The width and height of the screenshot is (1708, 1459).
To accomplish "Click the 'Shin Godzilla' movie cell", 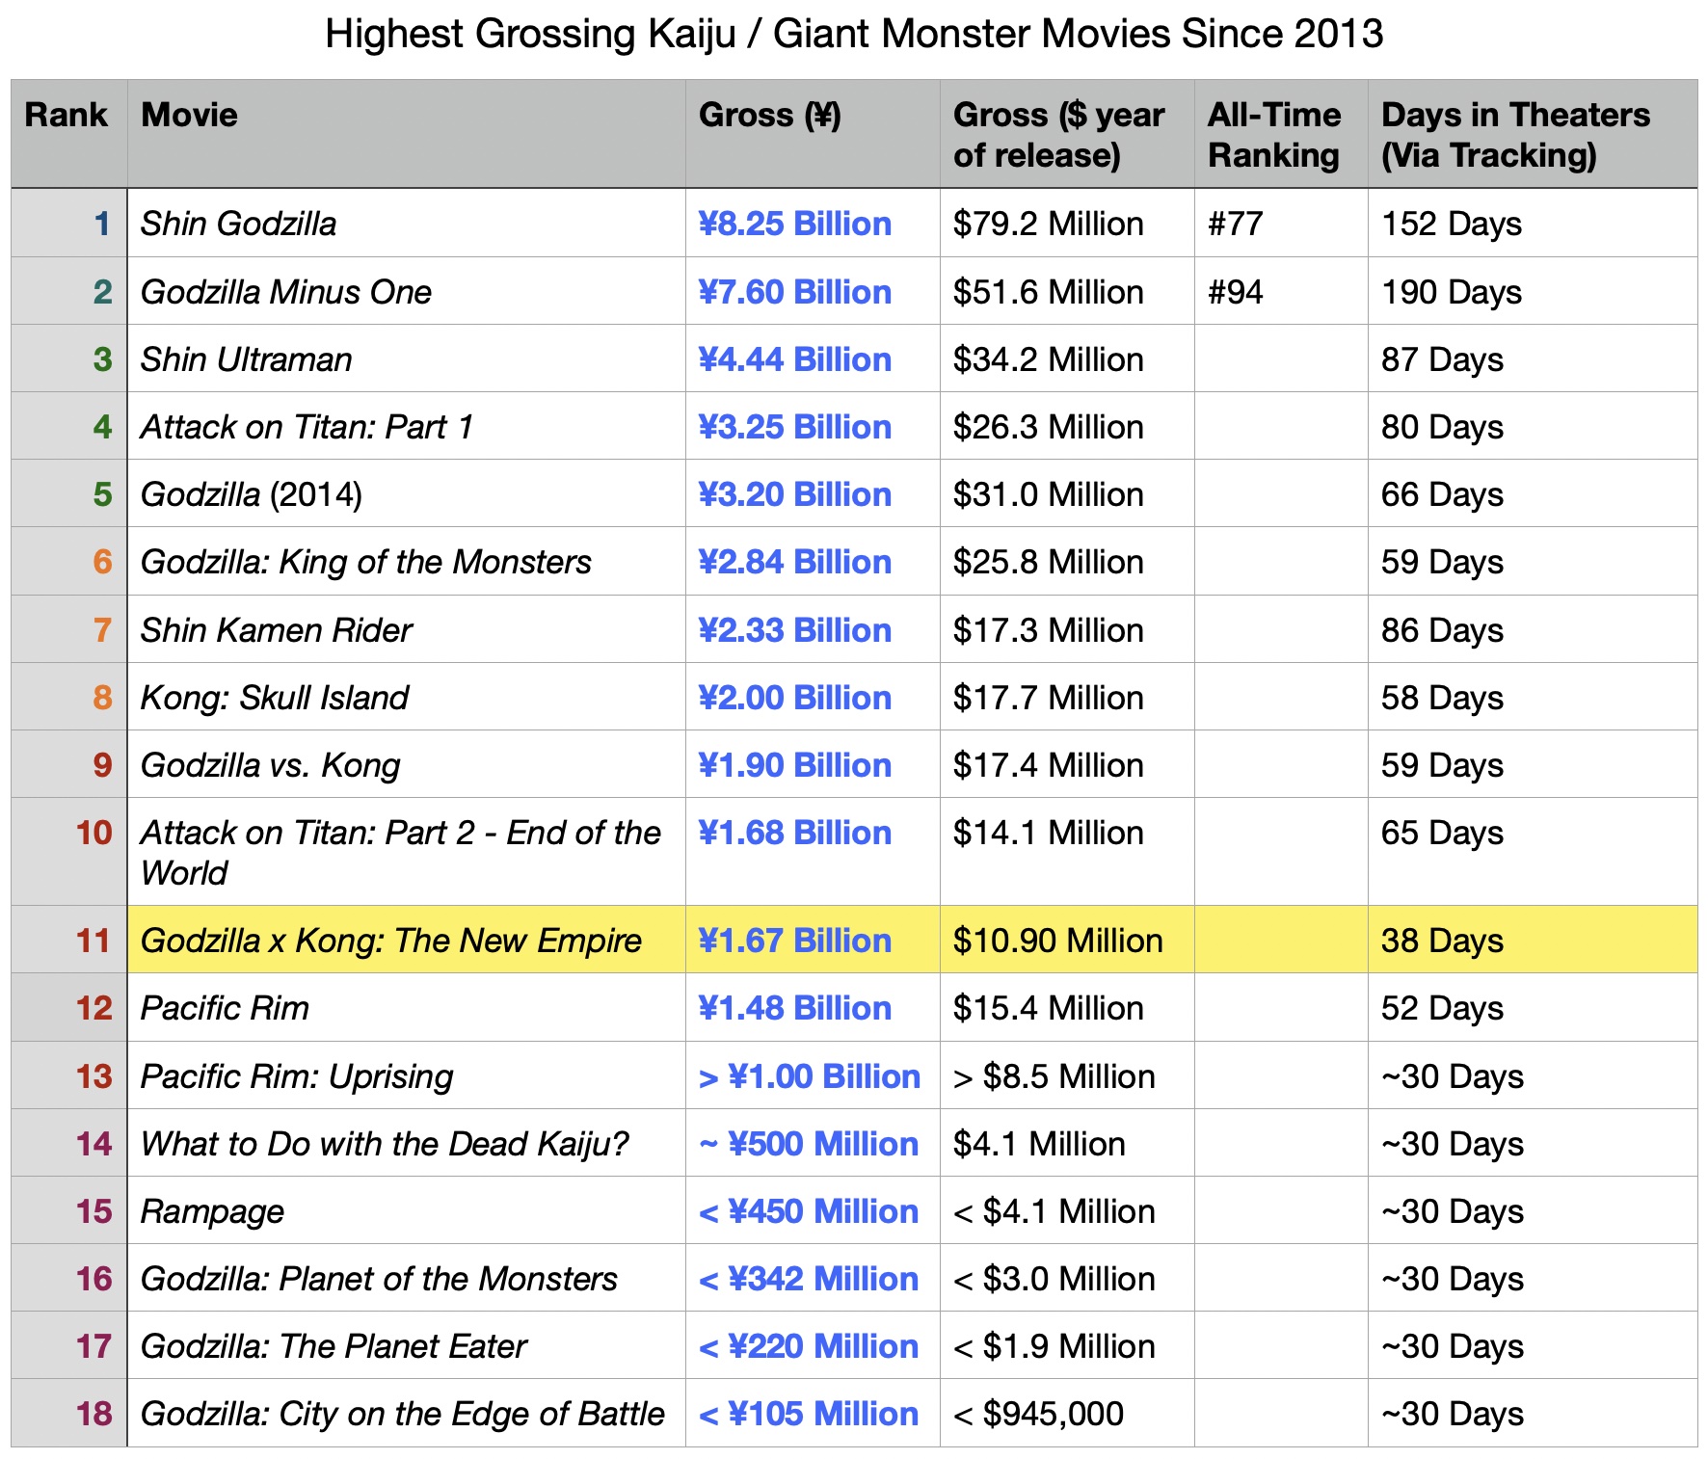I will [406, 223].
